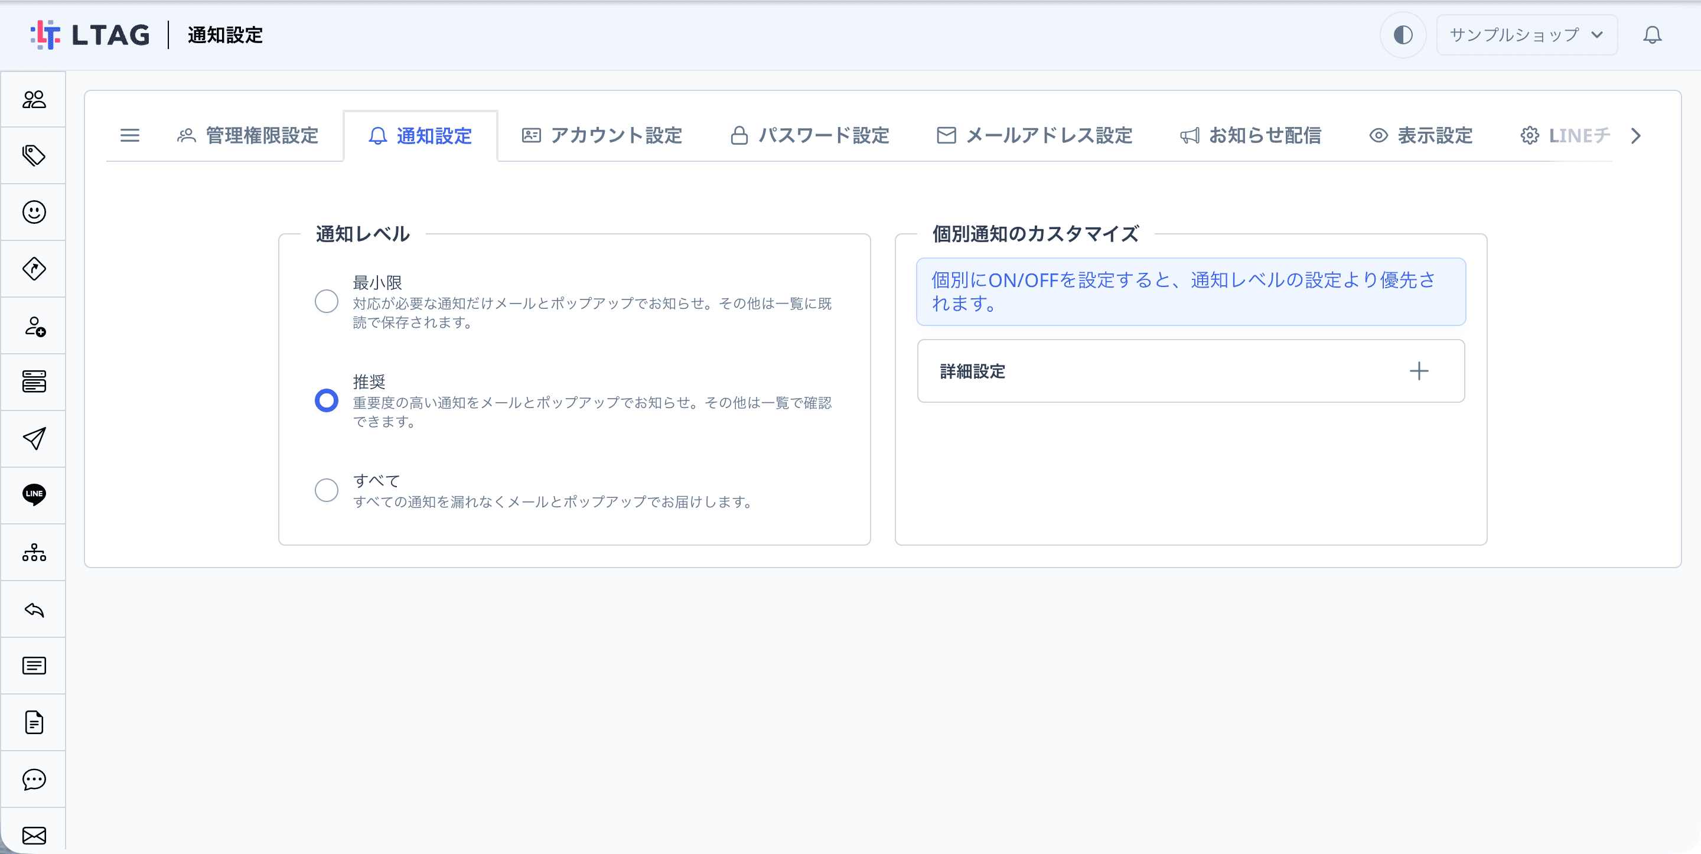Viewport: 1701px width, 854px height.
Task: Toggle dark mode contrast button
Action: click(1403, 35)
